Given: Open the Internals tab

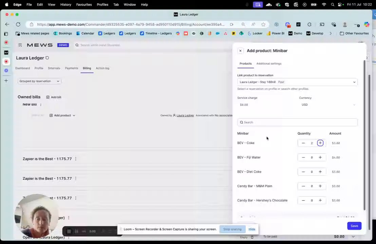Looking at the screenshot, I should (54, 68).
